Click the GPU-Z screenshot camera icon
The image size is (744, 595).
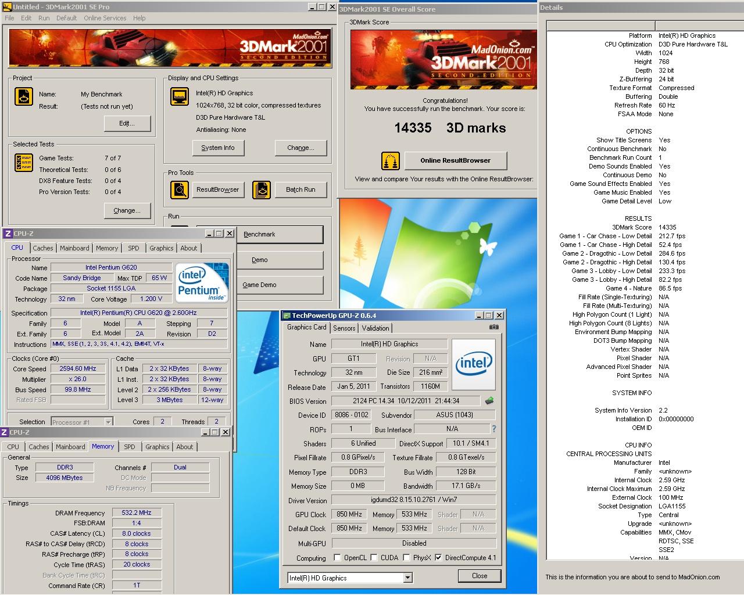click(493, 327)
